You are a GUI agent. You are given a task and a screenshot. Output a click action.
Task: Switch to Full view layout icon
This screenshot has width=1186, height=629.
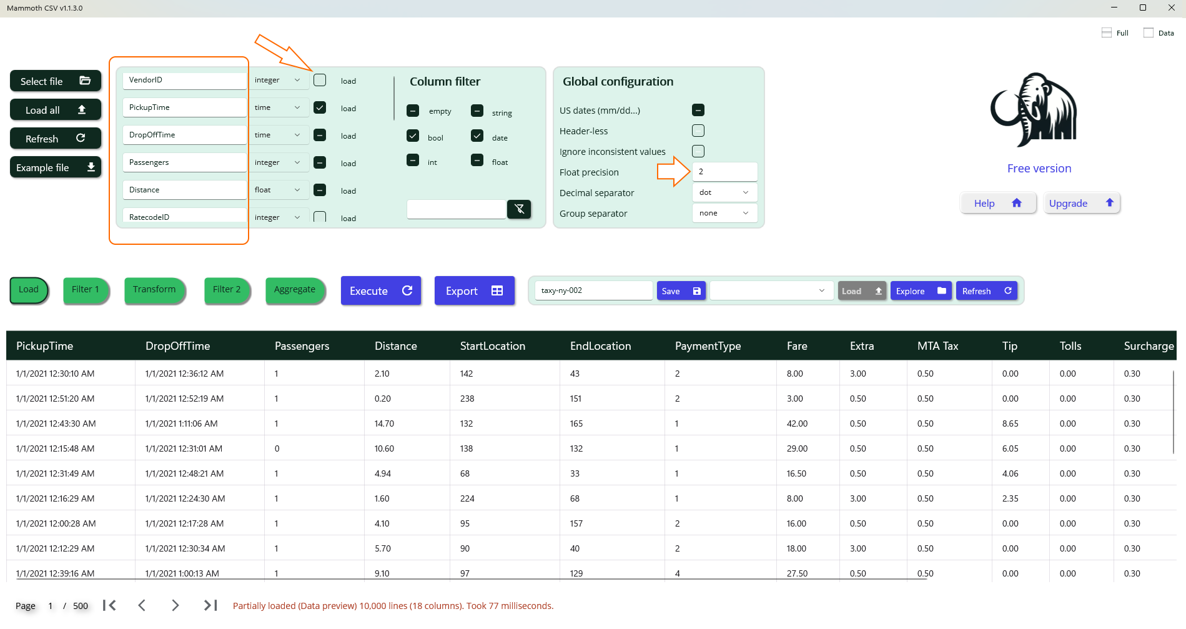pos(1107,33)
